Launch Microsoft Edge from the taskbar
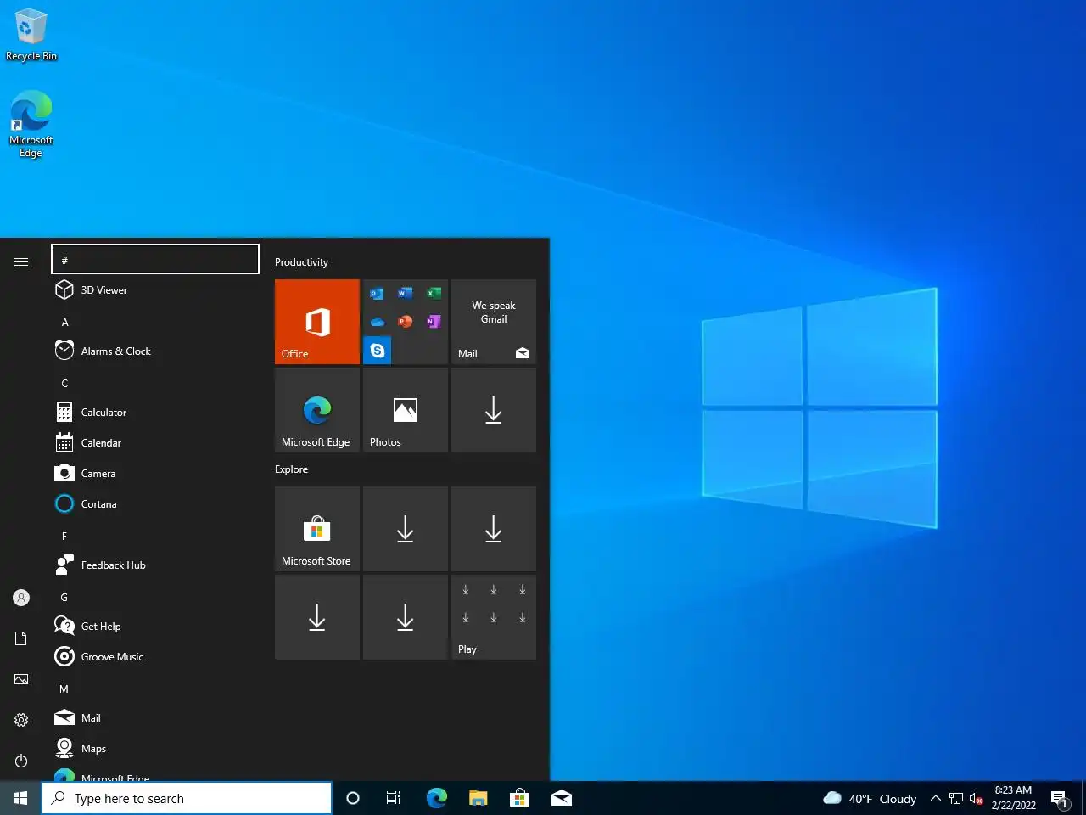1086x815 pixels. pyautogui.click(x=437, y=798)
